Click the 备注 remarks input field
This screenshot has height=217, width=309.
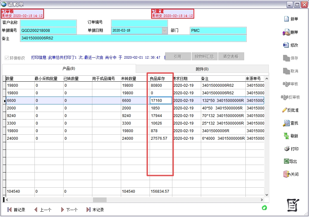[133, 38]
